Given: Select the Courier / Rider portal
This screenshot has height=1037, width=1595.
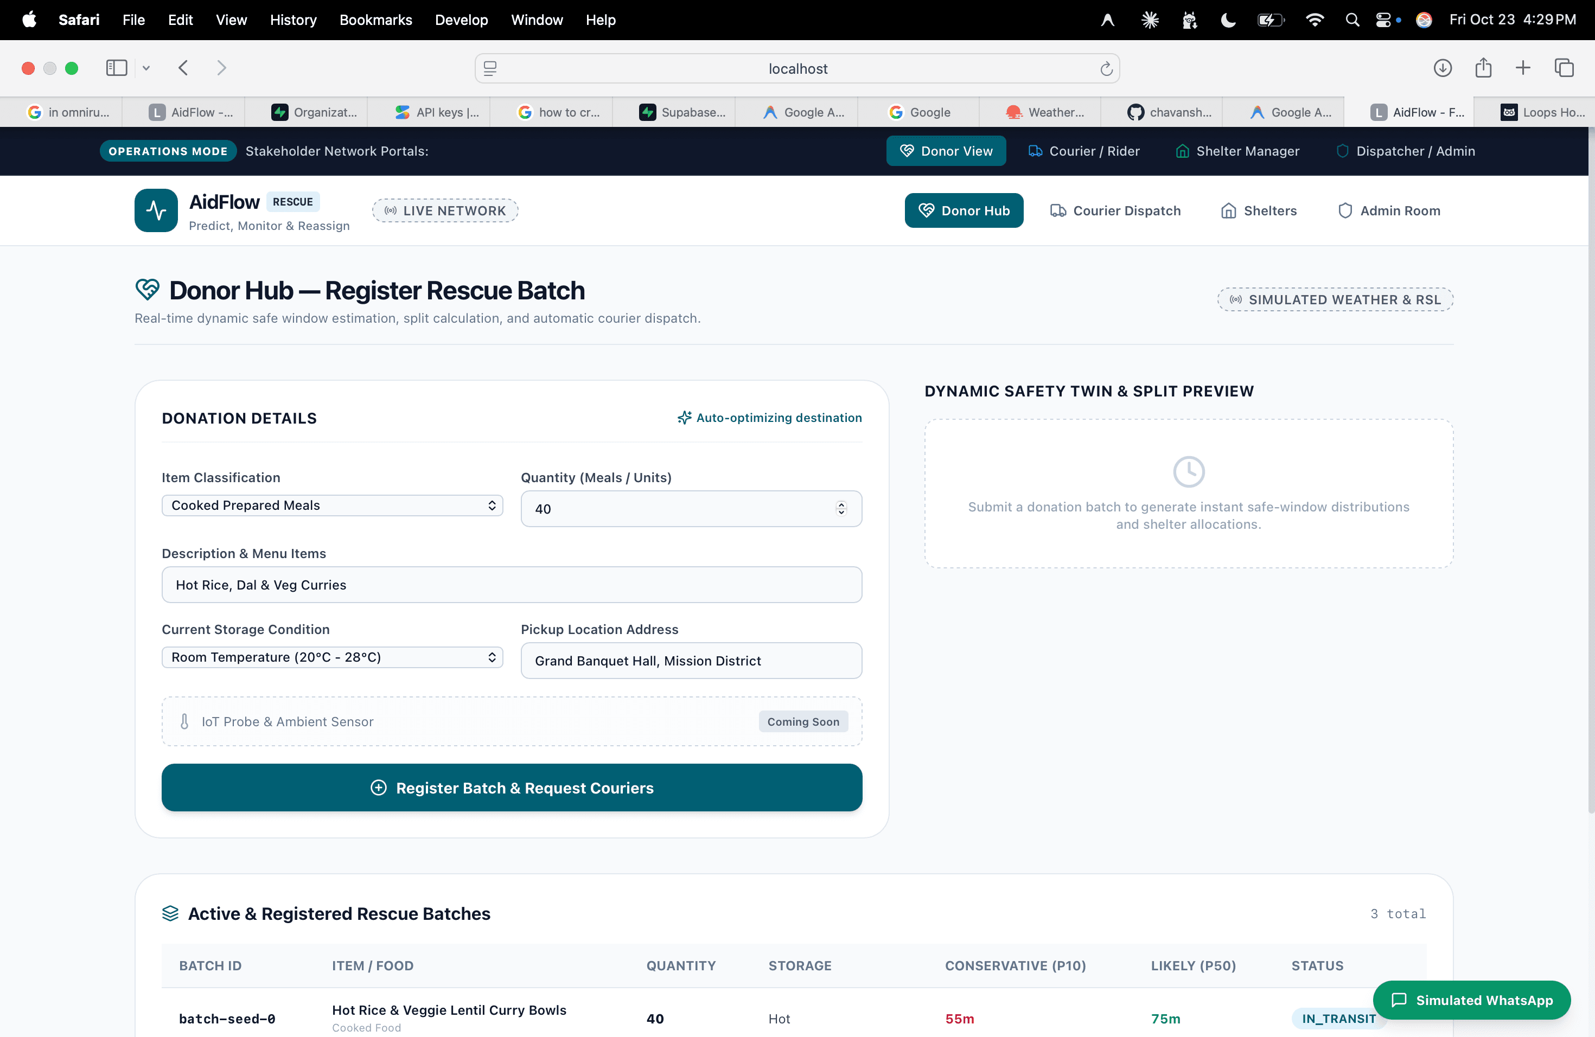Looking at the screenshot, I should [x=1083, y=151].
